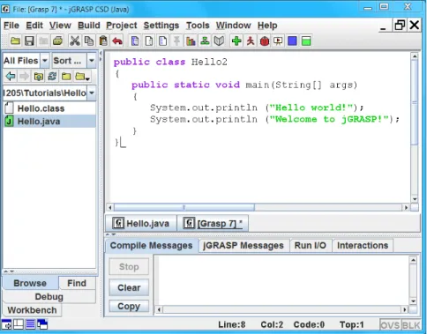This screenshot has width=427, height=334.
Task: Generate UML diagram with green tree icon
Action: point(205,41)
